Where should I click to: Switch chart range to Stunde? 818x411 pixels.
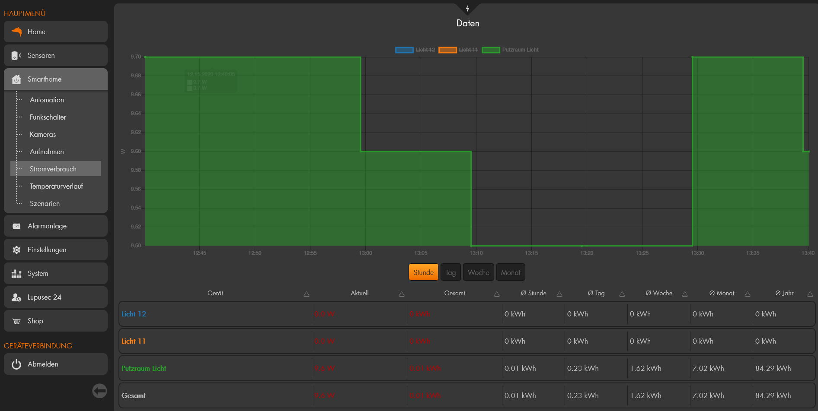423,272
